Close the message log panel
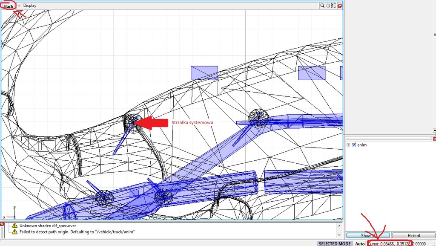 click(2, 224)
